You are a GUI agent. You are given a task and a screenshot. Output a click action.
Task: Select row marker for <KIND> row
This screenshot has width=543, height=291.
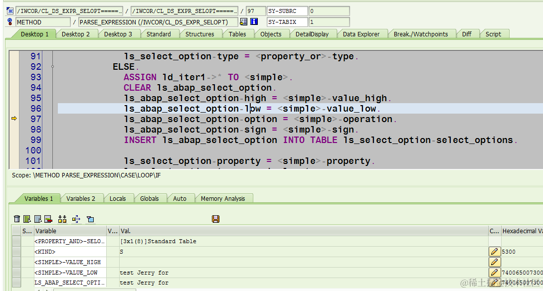point(16,252)
